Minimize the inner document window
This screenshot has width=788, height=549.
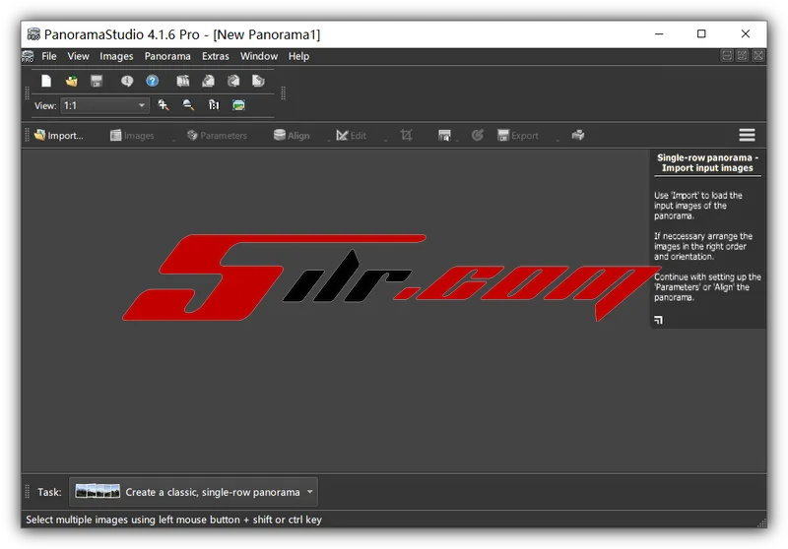727,56
